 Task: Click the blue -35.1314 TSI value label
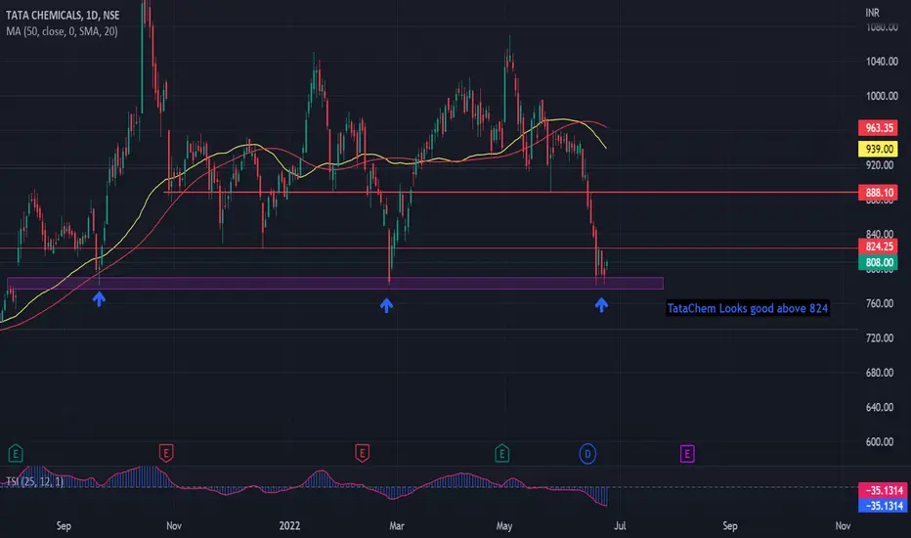[882, 506]
